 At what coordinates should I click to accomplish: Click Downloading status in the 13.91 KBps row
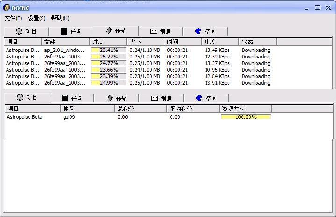256,83
